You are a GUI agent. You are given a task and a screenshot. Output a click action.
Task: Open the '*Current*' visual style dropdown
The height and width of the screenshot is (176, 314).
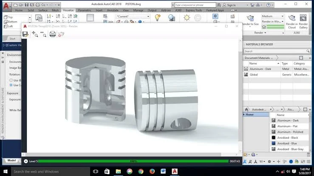click(133, 17)
